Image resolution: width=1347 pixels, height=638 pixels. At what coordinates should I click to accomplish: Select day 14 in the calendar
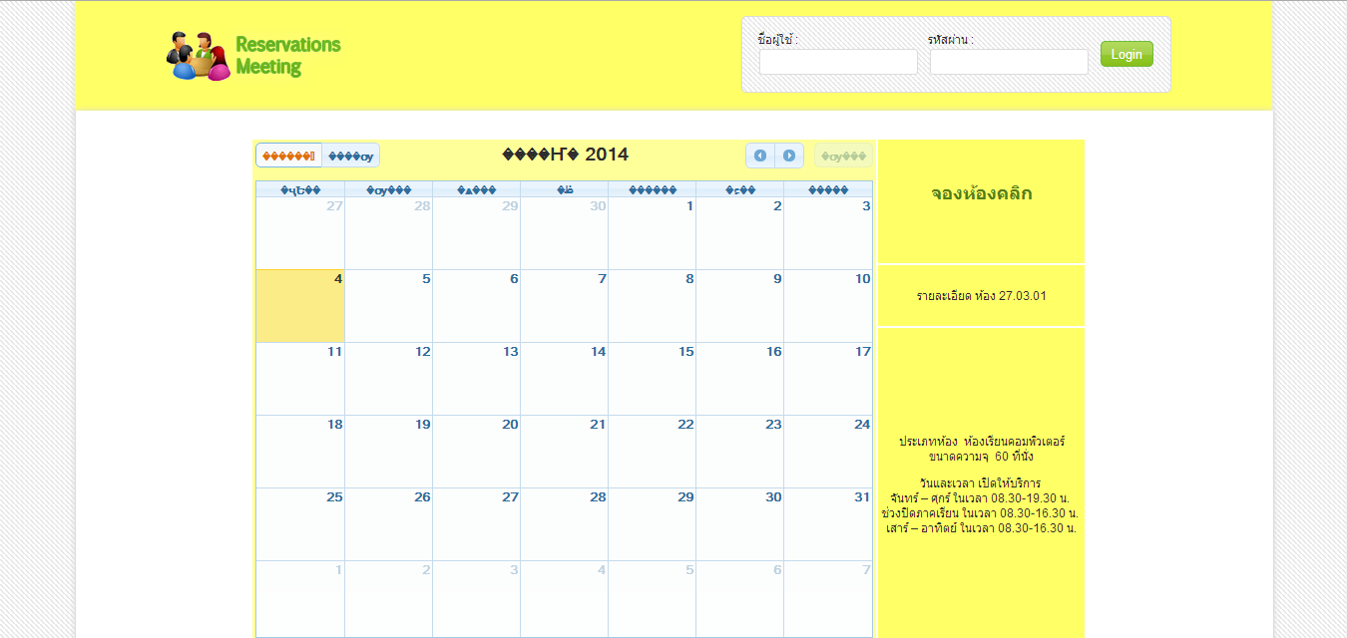[564, 379]
